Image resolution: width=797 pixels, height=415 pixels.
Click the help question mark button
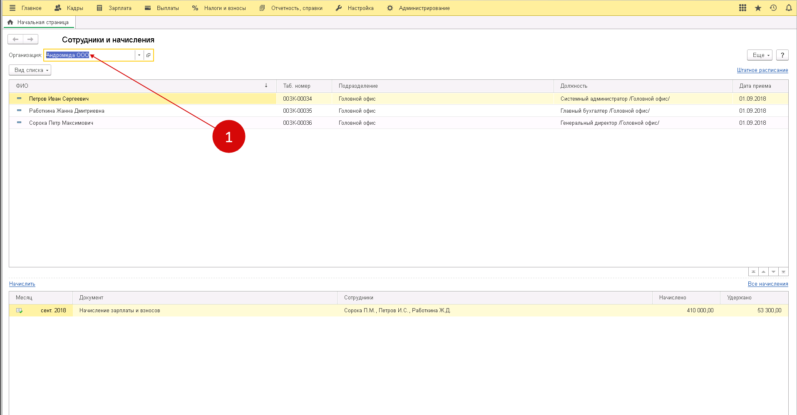782,55
